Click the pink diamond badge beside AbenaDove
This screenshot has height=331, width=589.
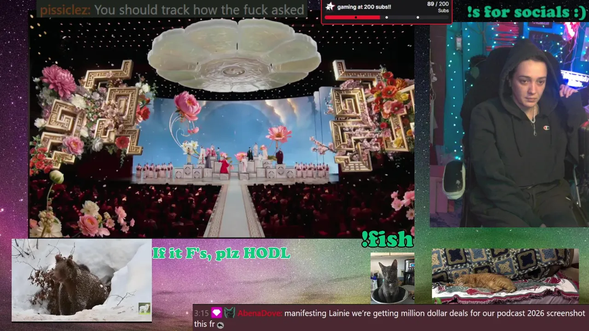click(x=216, y=313)
